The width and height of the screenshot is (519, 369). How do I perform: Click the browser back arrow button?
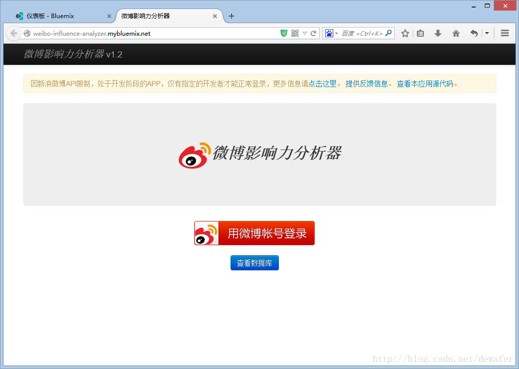tap(14, 33)
